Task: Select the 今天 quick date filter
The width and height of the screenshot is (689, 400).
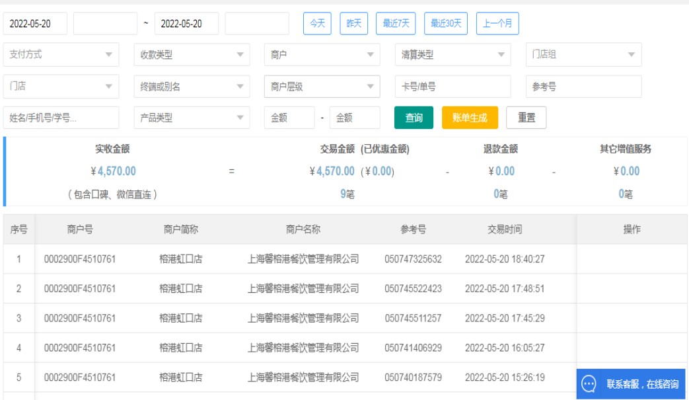Action: click(317, 24)
